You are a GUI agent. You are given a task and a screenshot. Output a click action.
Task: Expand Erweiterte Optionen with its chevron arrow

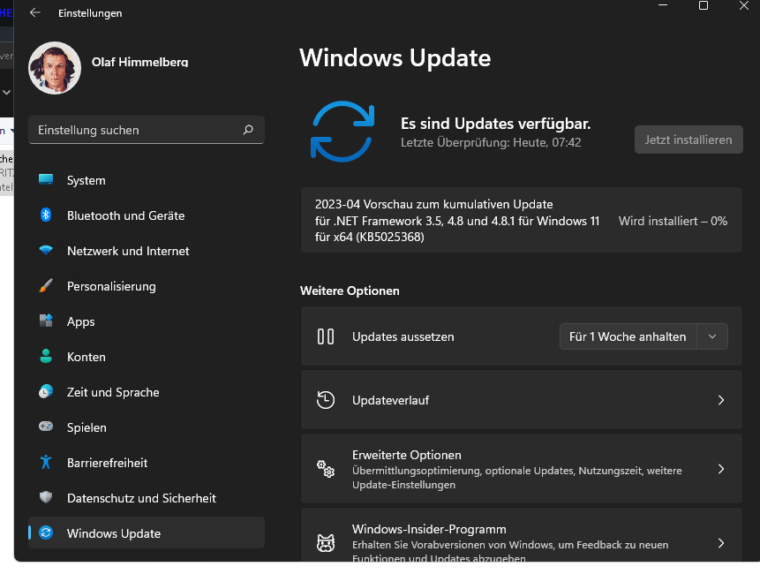[x=721, y=469]
